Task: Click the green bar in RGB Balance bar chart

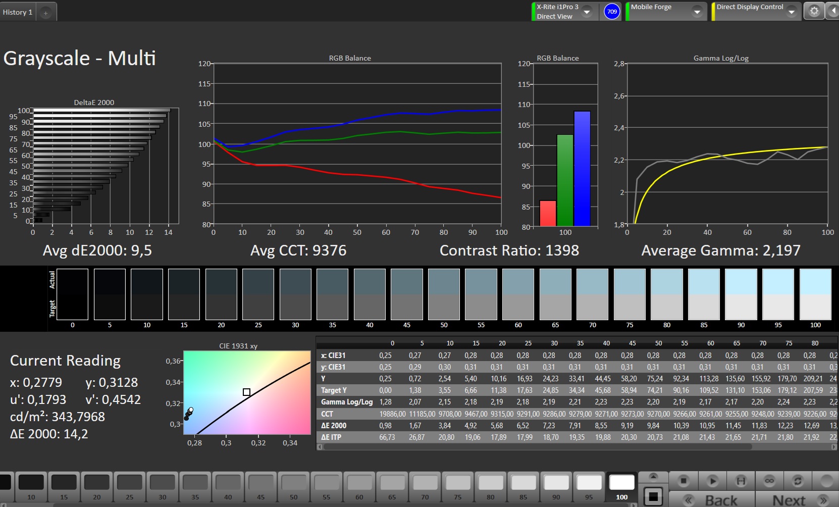Action: pos(565,180)
